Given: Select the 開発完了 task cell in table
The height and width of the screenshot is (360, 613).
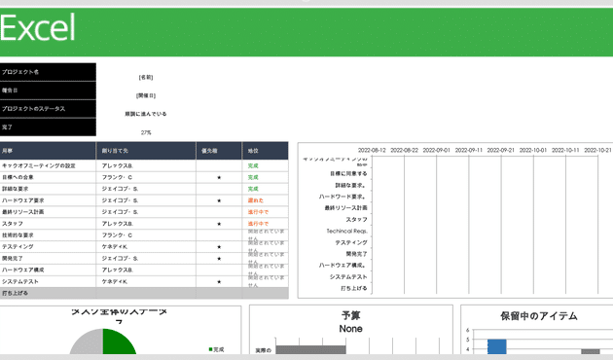Looking at the screenshot, I should 48,259.
